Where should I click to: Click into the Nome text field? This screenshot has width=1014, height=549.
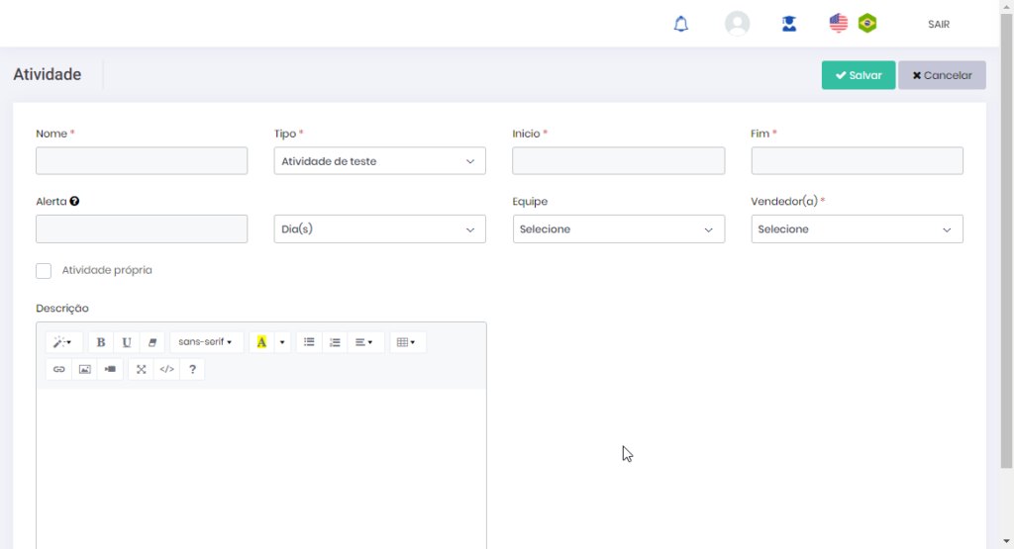(x=142, y=161)
